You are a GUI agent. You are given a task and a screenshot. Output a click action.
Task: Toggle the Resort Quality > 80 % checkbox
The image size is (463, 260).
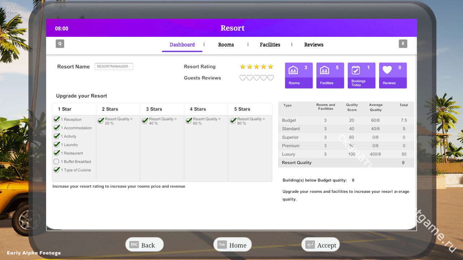pos(233,121)
